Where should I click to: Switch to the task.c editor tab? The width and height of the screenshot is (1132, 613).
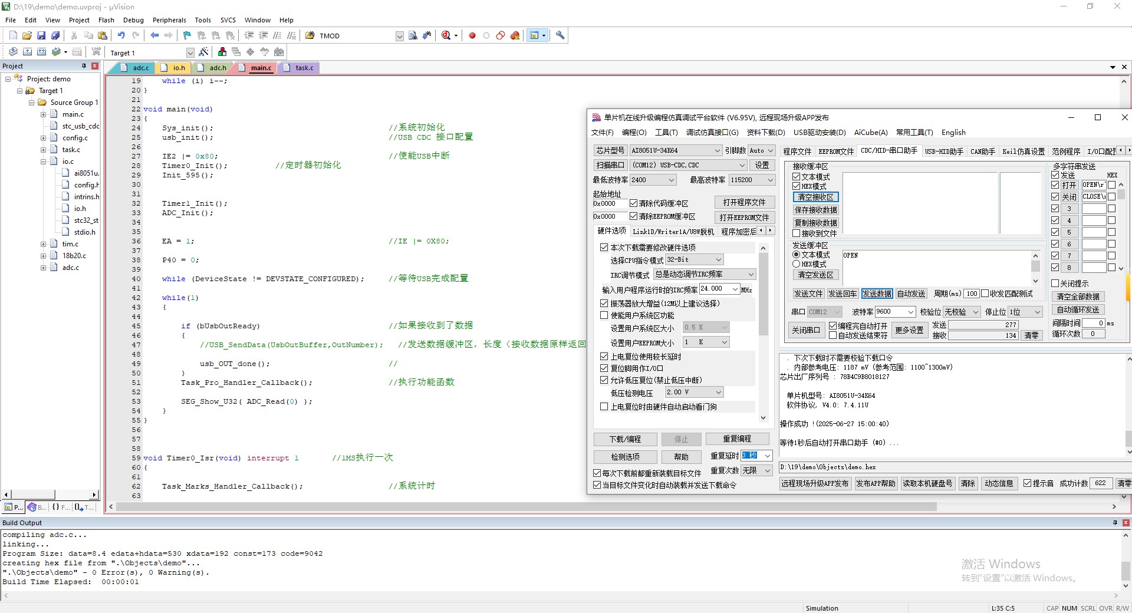(299, 68)
